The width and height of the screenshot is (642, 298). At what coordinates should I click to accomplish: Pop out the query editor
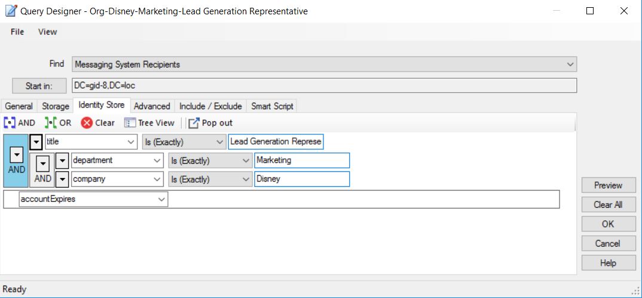pos(210,123)
